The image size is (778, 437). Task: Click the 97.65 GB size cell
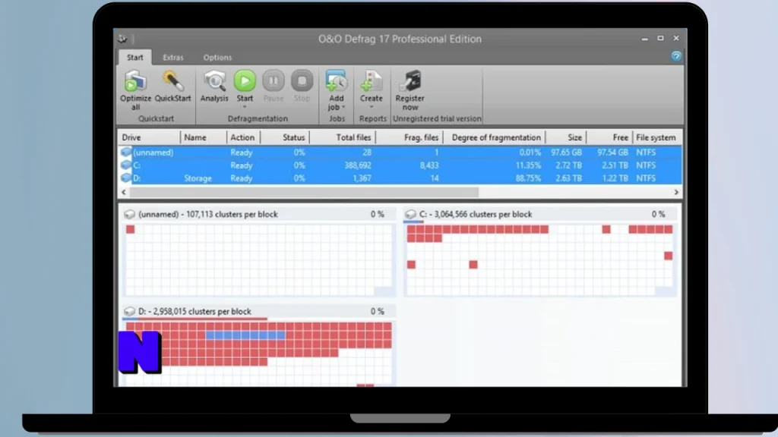(566, 152)
